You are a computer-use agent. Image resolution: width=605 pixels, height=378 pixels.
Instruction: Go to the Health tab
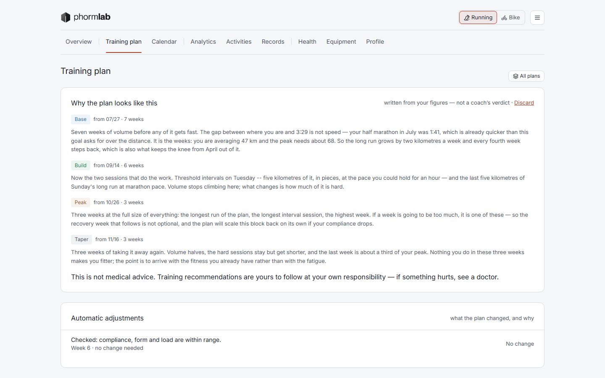[x=307, y=42]
